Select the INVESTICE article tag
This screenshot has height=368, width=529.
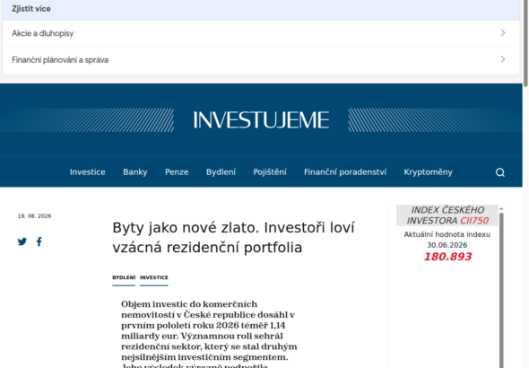[x=154, y=277]
